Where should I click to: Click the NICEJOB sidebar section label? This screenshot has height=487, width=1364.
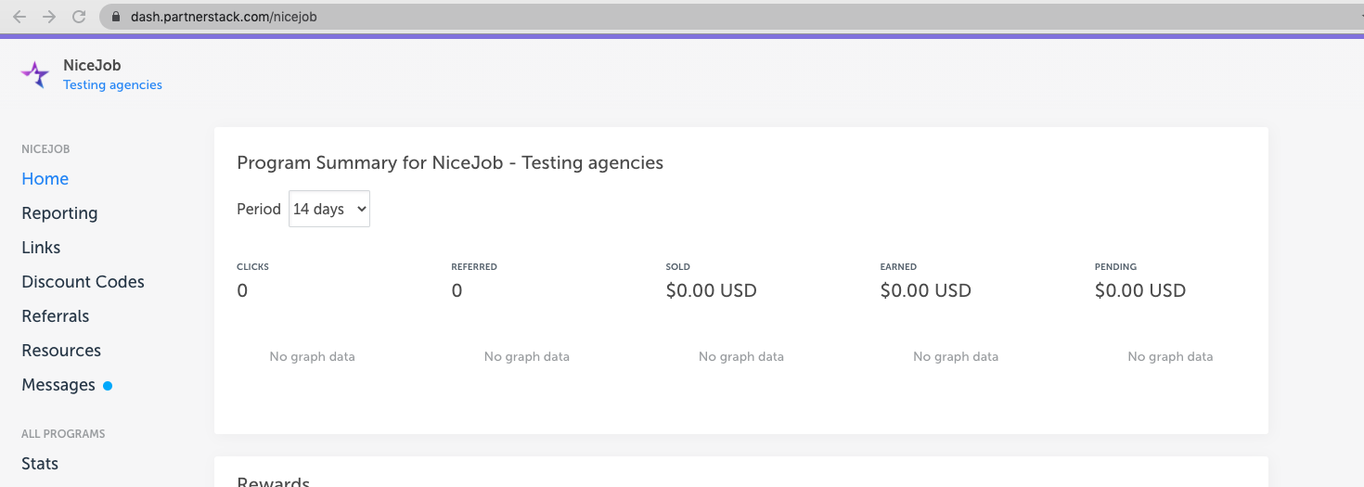[x=45, y=149]
